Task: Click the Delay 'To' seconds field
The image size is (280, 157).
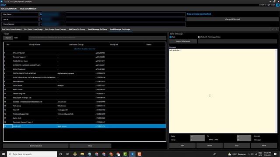Action: (x=244, y=137)
